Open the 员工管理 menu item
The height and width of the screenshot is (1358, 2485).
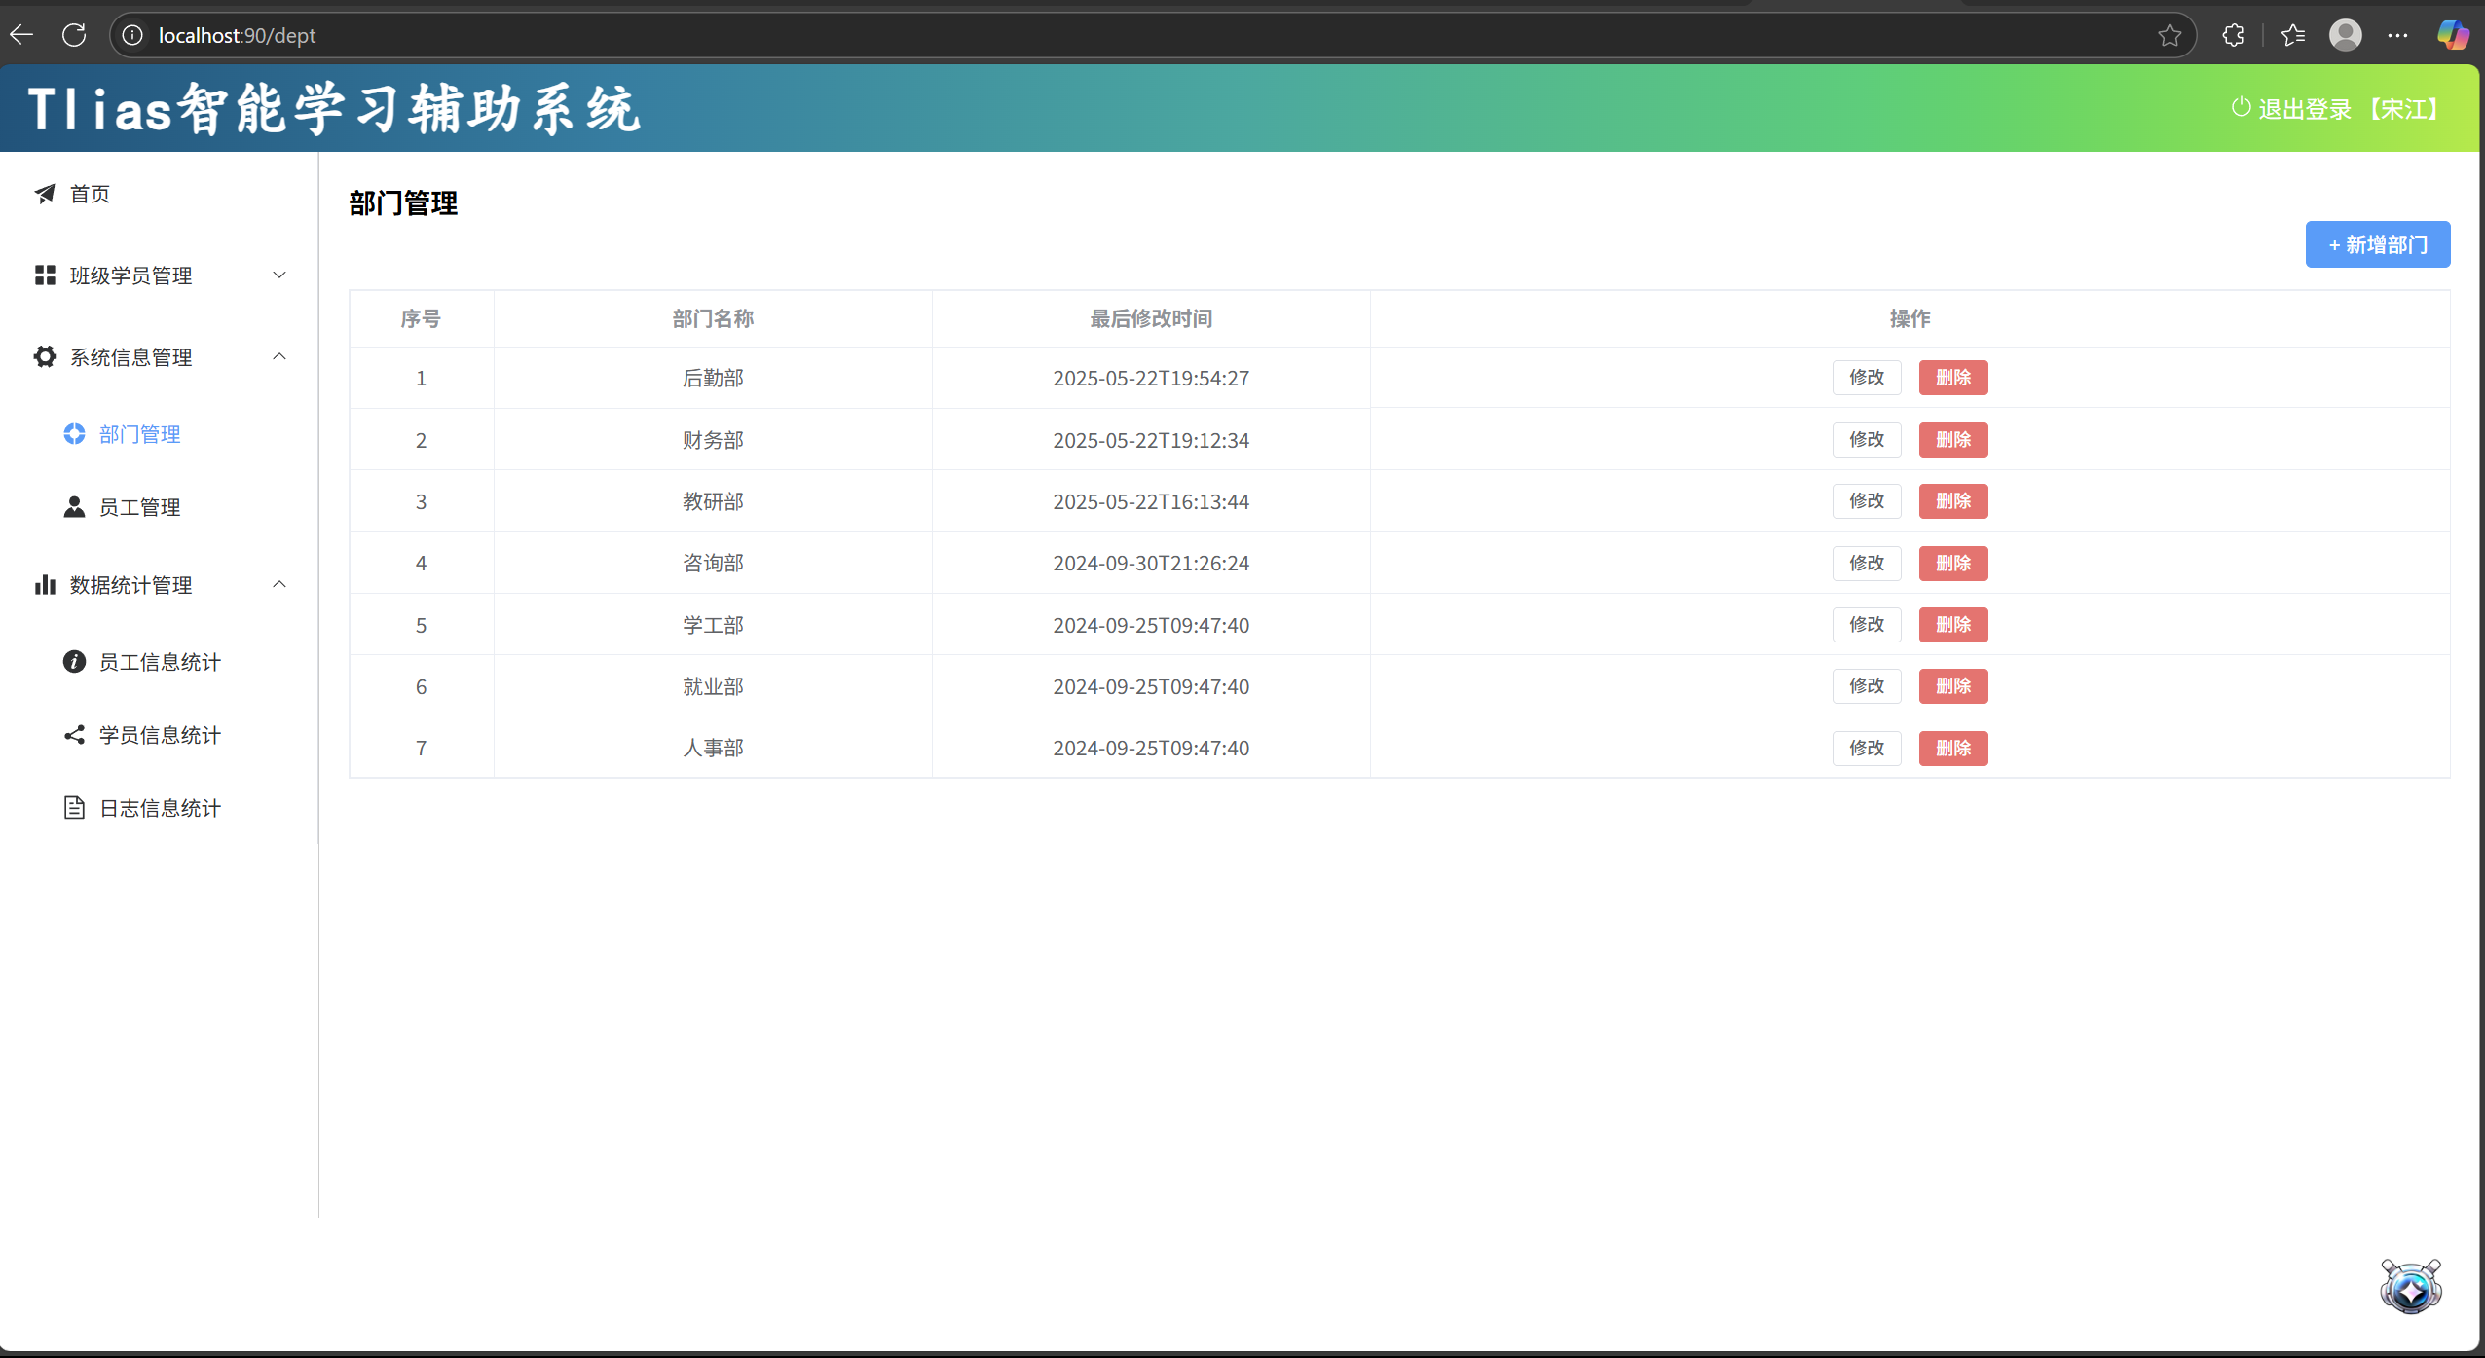tap(139, 507)
